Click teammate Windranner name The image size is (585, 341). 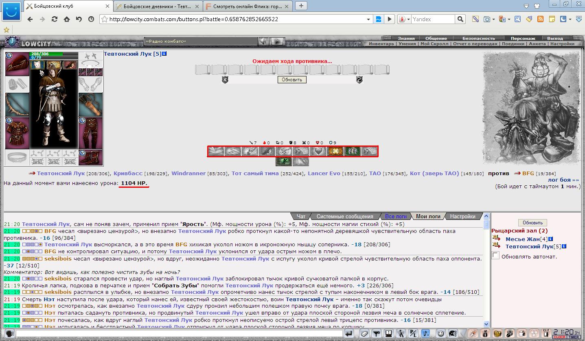pos(188,173)
